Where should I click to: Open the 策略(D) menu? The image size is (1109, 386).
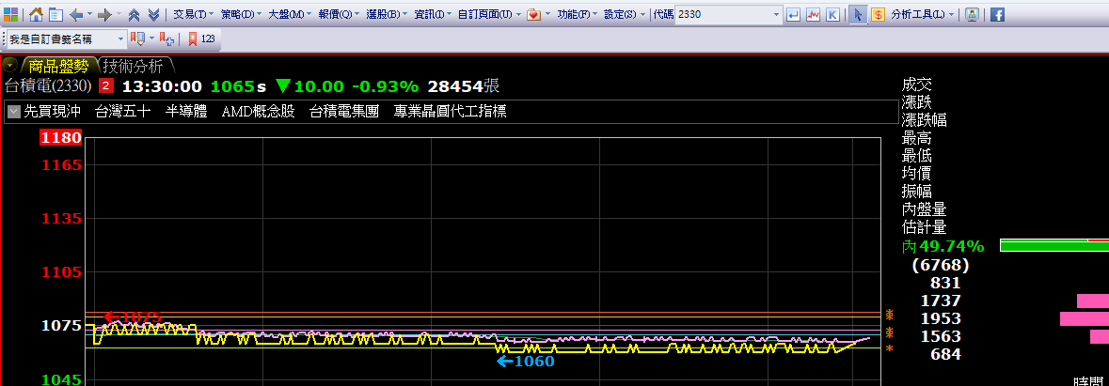pyautogui.click(x=241, y=14)
